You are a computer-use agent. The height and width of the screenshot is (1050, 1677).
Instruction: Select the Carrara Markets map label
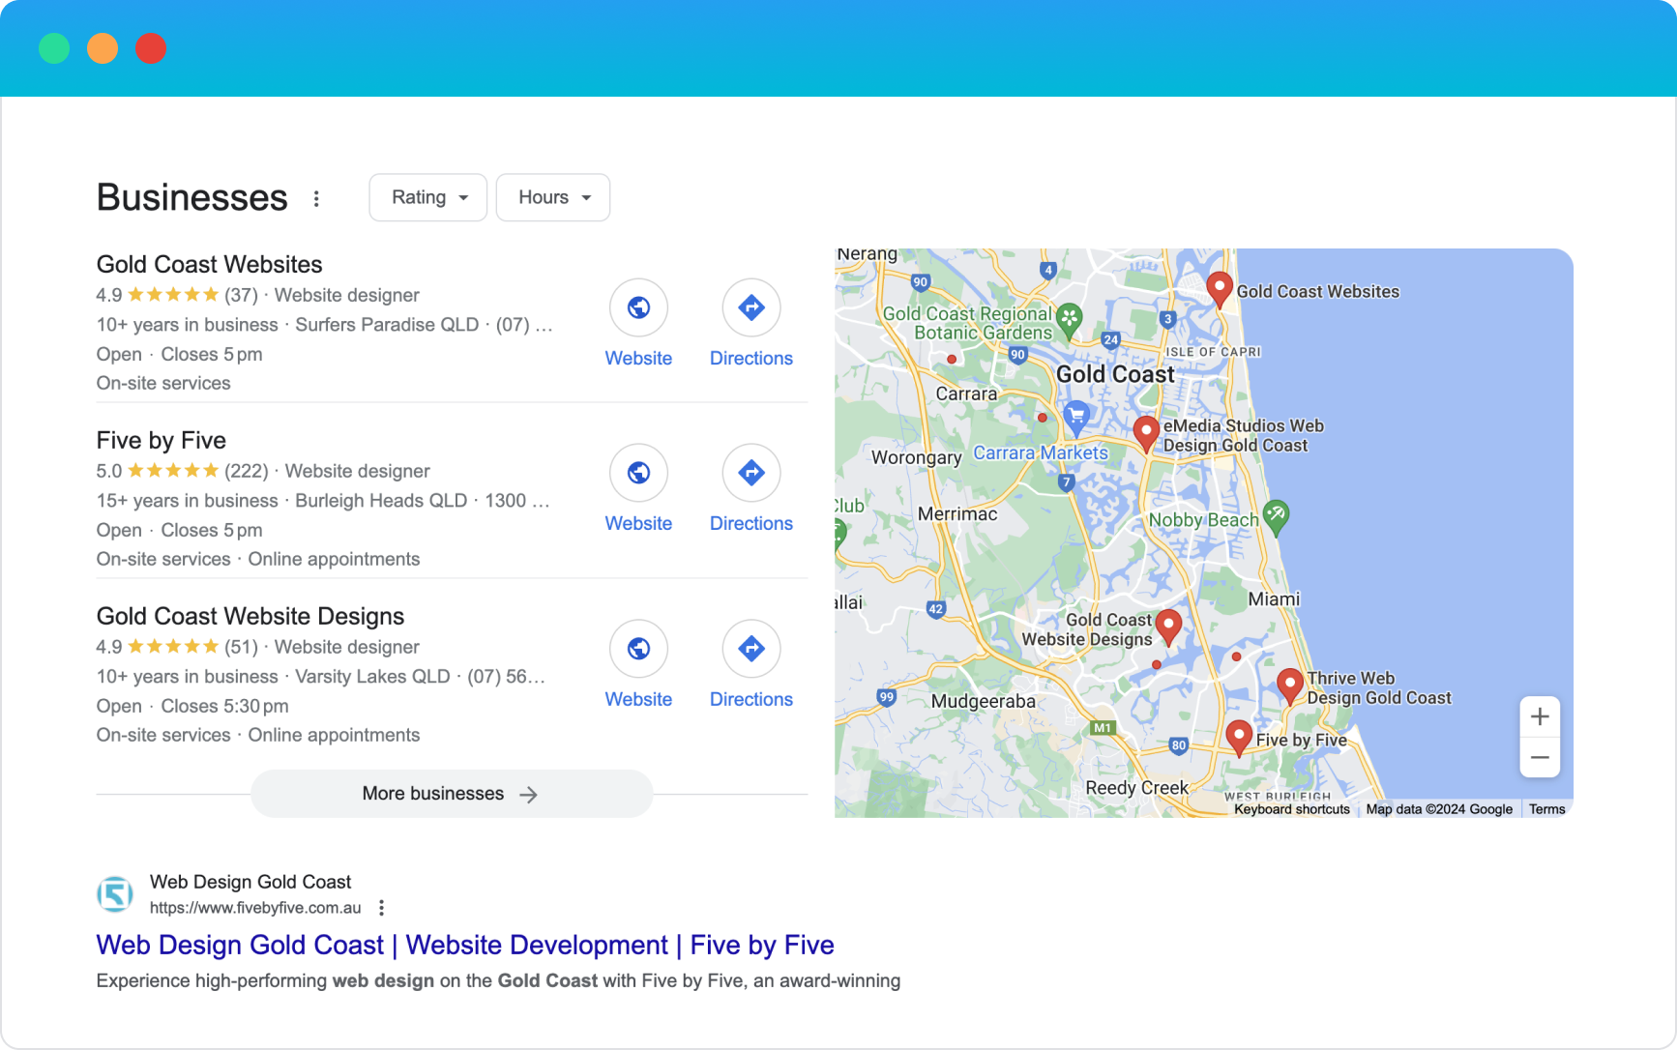click(x=1041, y=452)
